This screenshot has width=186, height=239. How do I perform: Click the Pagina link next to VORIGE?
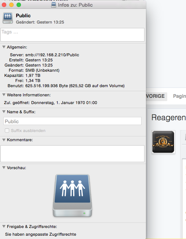click(179, 96)
